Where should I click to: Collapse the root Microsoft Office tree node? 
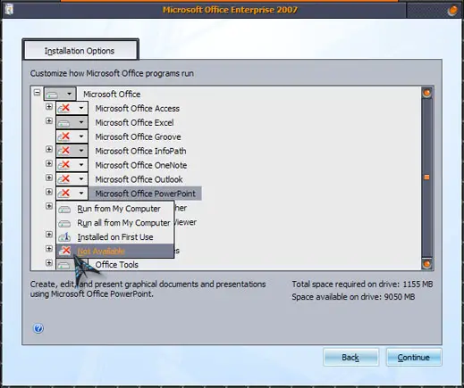click(x=37, y=93)
